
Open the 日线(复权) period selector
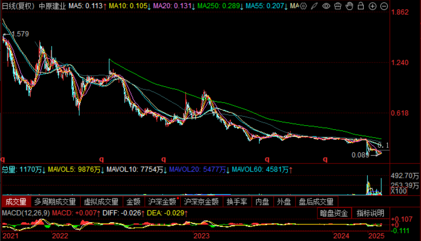tap(18, 6)
